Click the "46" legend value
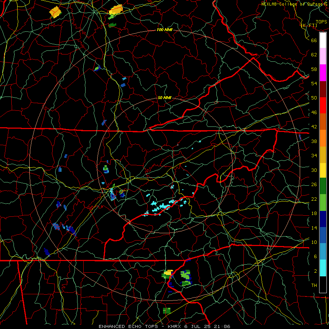This screenshot has width=329, height=329. [314, 113]
